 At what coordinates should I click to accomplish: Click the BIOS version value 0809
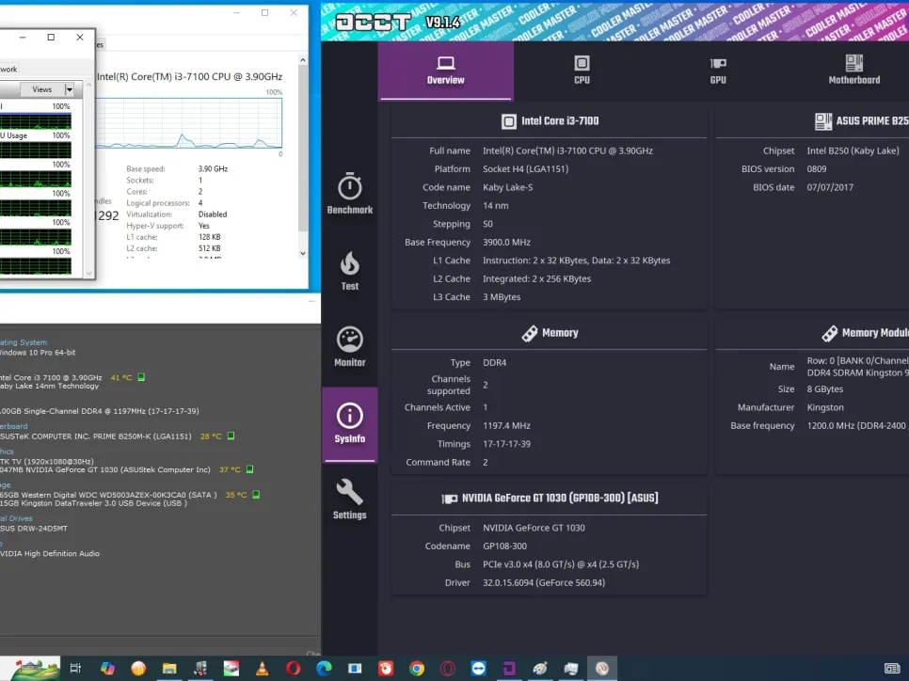(817, 168)
